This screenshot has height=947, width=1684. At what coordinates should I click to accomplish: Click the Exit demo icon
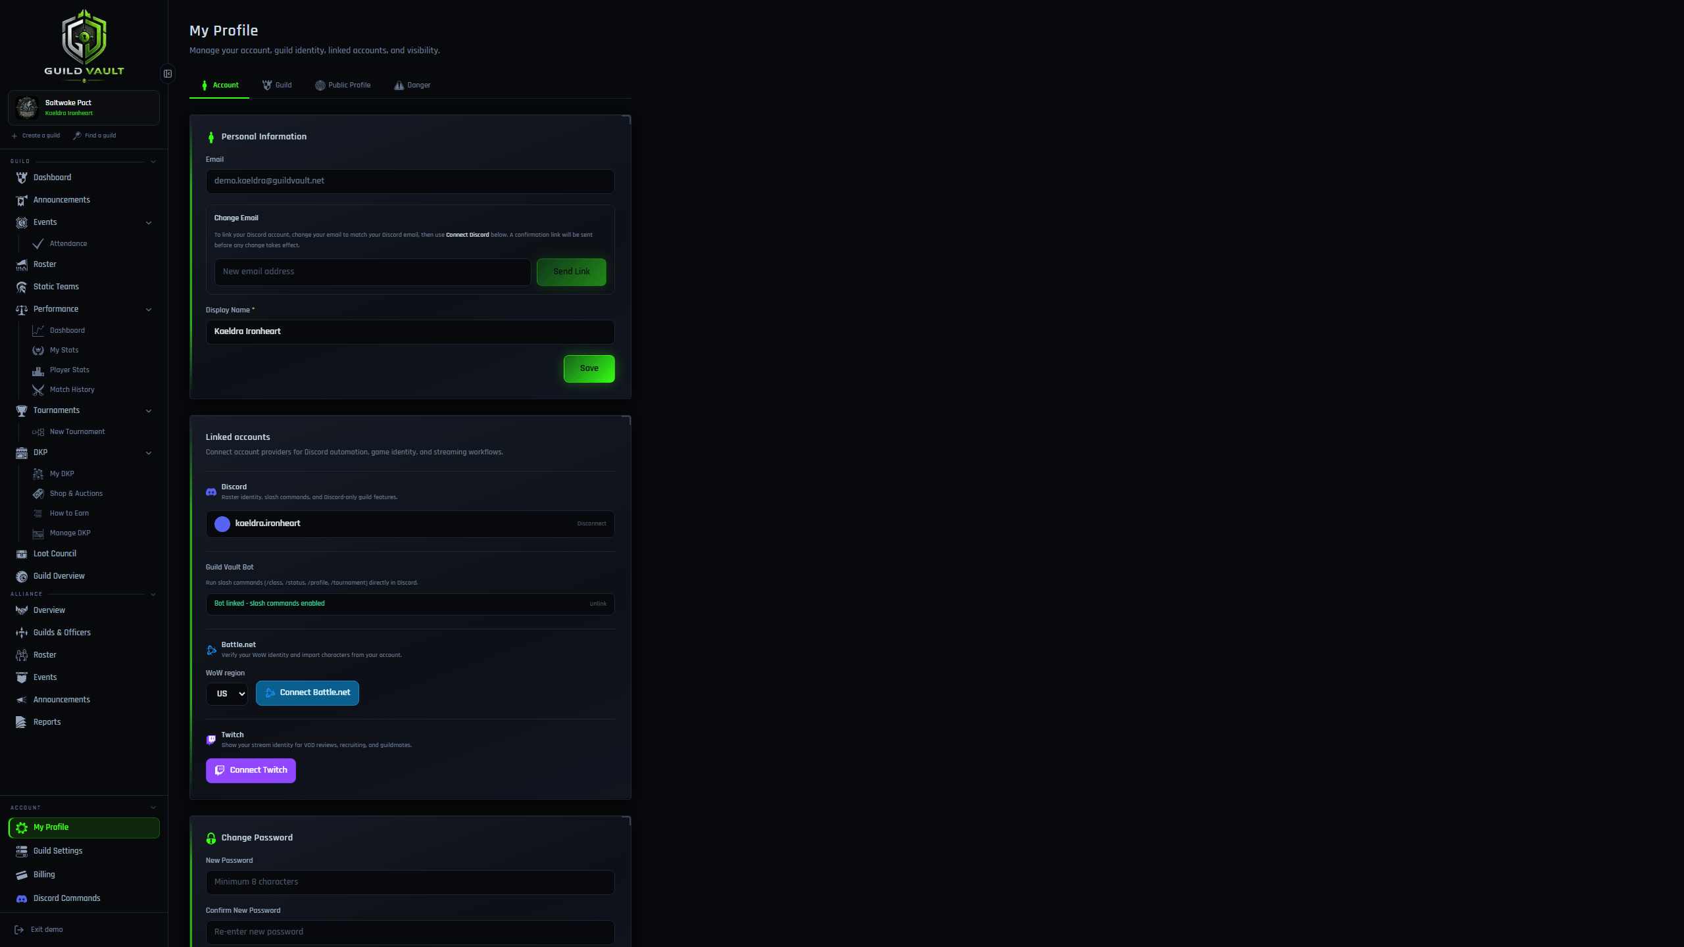[19, 930]
